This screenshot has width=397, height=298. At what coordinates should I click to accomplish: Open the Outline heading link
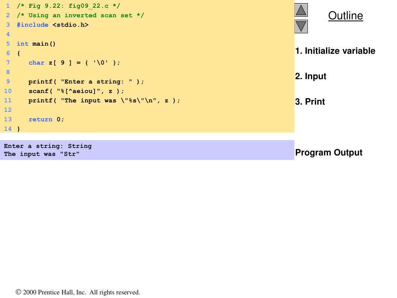point(345,16)
